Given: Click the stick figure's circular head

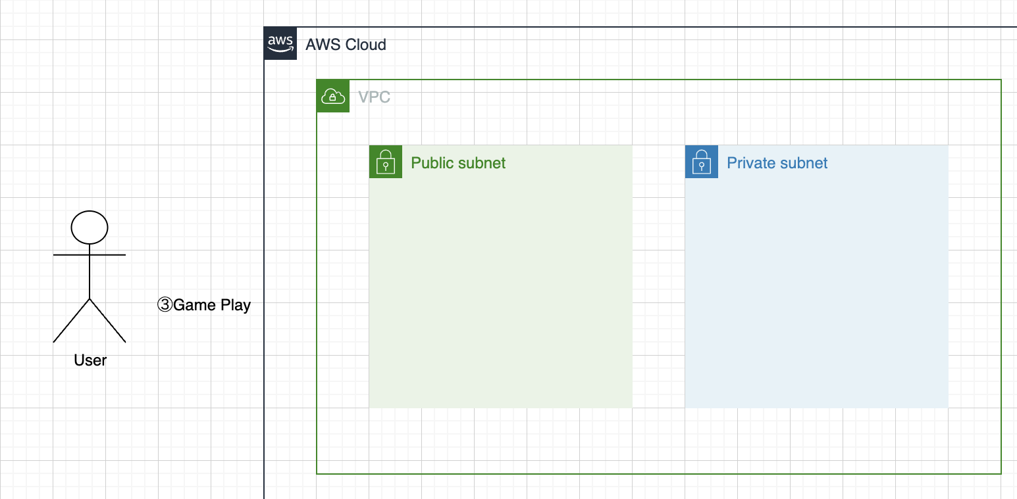Looking at the screenshot, I should pos(90,227).
